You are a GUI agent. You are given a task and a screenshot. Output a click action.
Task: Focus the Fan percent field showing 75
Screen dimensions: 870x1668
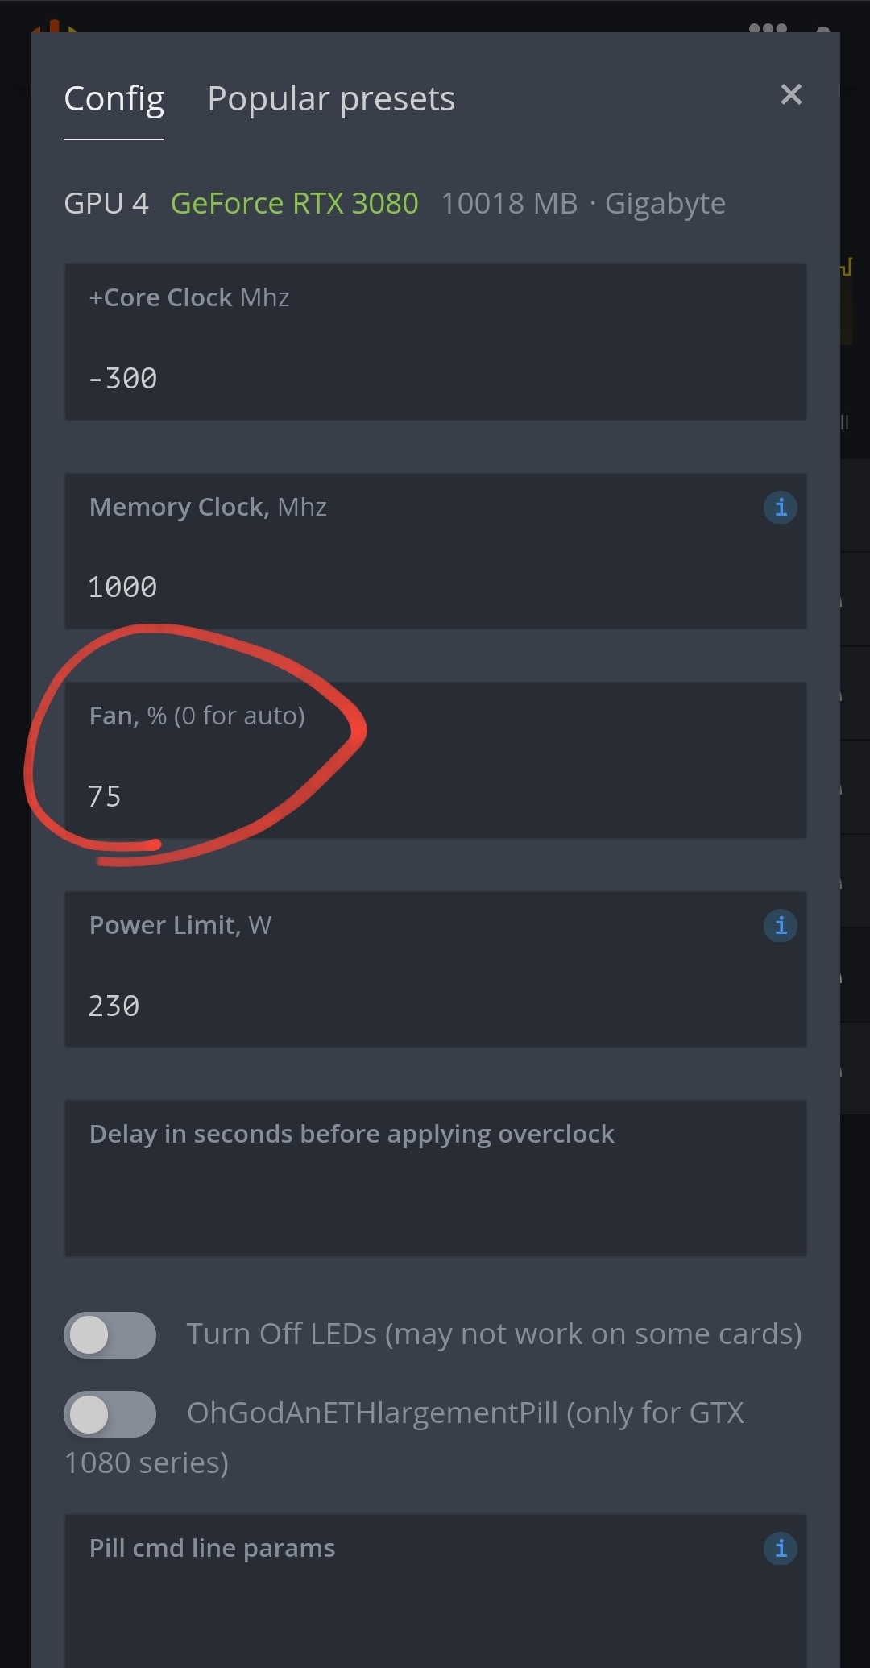436,760
